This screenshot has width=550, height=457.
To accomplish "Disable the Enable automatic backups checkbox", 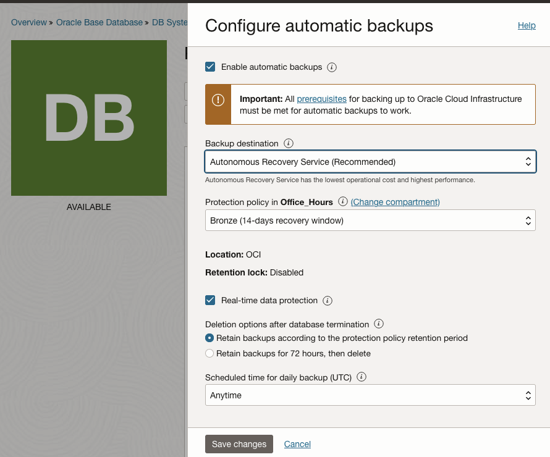I will coord(210,67).
